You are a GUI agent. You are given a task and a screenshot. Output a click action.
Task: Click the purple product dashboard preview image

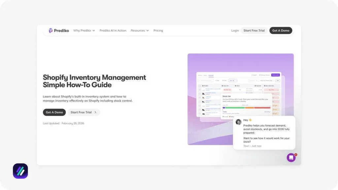[x=241, y=99]
